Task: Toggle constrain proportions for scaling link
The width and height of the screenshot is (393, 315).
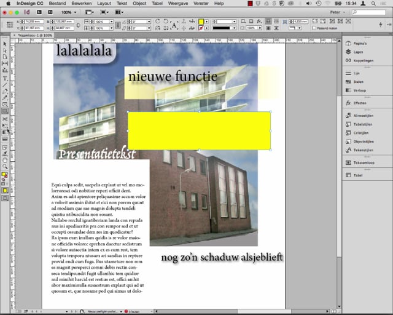Action: (118, 25)
